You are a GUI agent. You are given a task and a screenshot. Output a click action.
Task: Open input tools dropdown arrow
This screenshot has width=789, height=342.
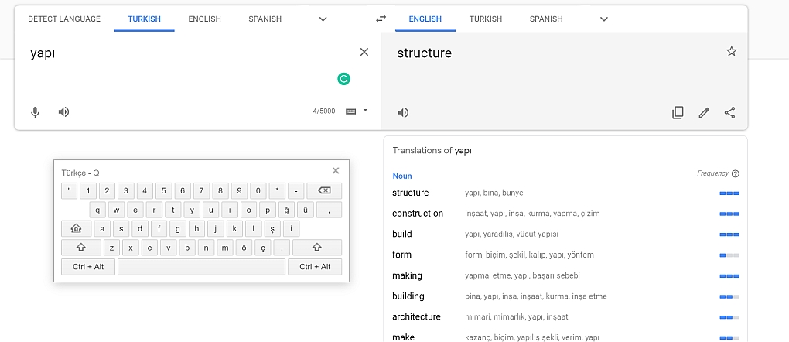click(x=365, y=111)
